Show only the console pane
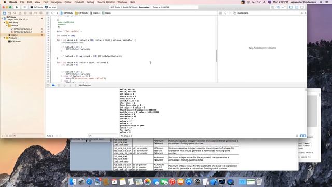 tap(305, 136)
